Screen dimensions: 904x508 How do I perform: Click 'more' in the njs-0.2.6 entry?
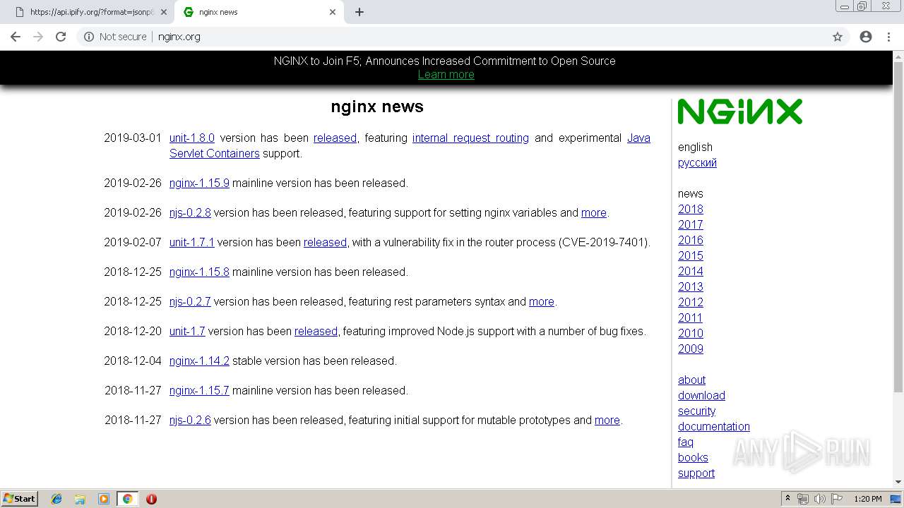[607, 421]
